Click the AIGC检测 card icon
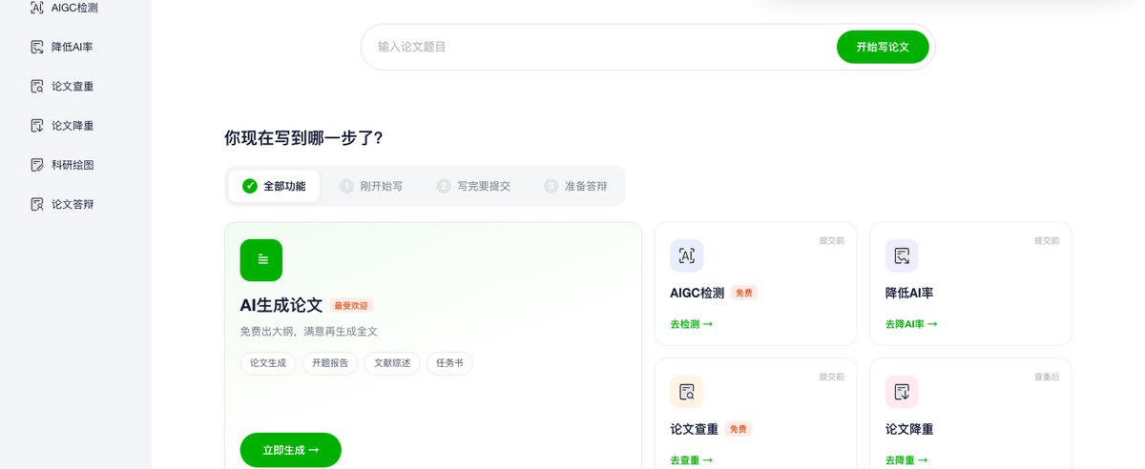Screen dimensions: 1145x469 point(687,255)
